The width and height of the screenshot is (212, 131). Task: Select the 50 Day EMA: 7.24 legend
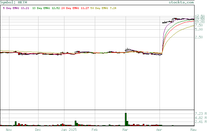[103, 8]
